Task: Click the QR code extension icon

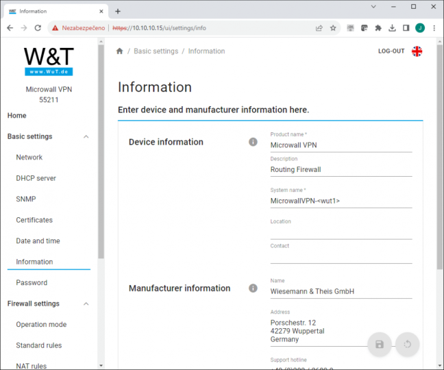Action: point(350,27)
